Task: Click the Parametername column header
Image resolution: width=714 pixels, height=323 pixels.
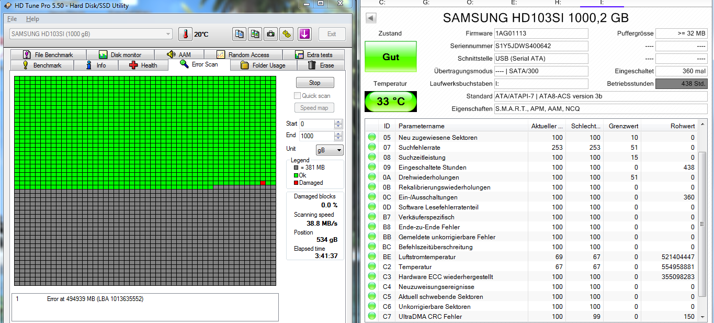Action: tap(462, 126)
